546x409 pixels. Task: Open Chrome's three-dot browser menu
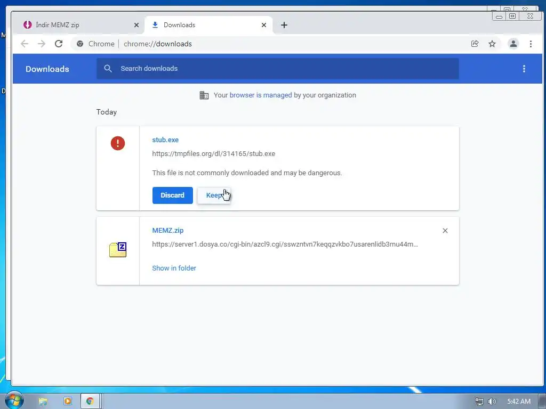tap(531, 44)
